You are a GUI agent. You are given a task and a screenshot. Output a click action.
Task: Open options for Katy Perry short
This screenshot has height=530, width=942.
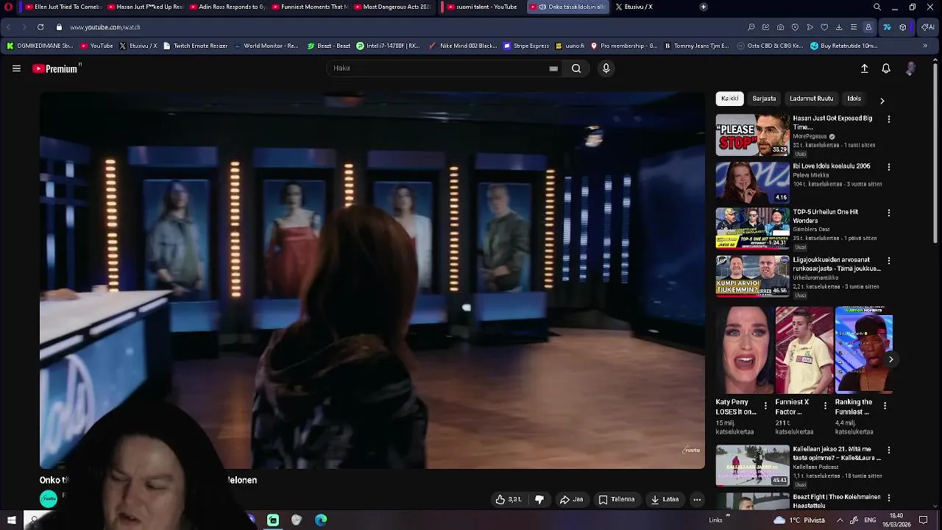pyautogui.click(x=765, y=406)
